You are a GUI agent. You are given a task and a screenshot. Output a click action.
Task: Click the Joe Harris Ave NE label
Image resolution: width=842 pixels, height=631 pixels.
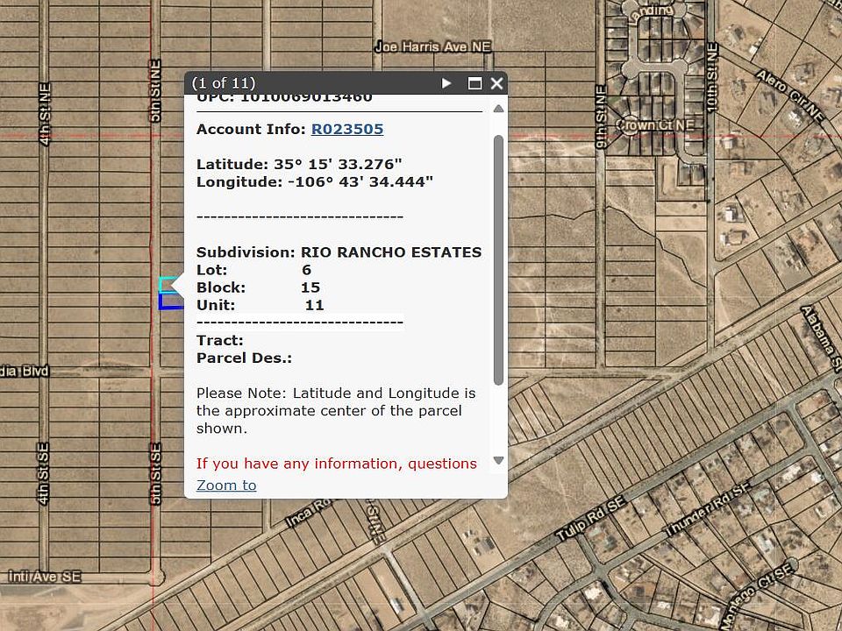(x=432, y=46)
